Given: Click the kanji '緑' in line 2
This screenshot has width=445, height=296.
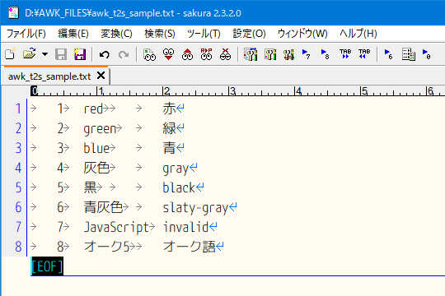Looking at the screenshot, I should 169,128.
